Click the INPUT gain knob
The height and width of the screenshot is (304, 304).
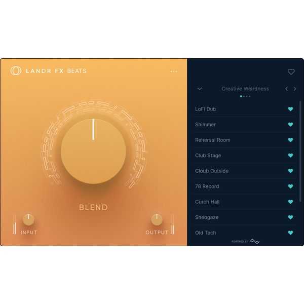pos(29,219)
